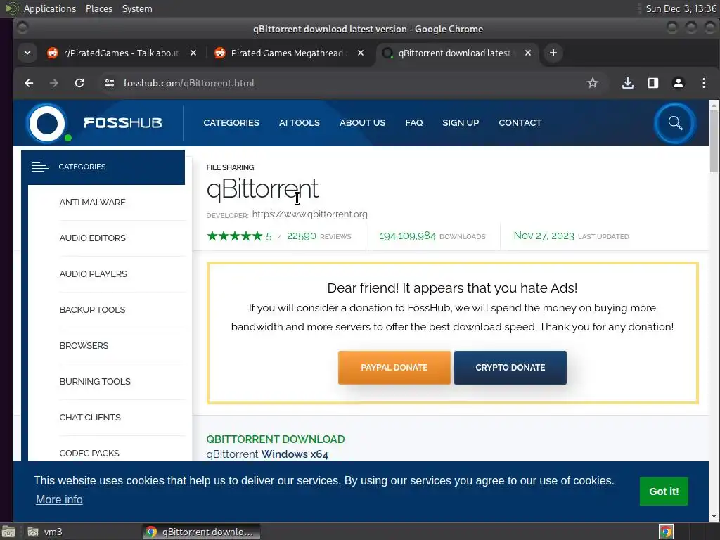Click the FOSSHUB wordmark

122,122
